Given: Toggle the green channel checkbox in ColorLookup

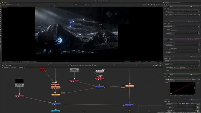Looking at the screenshot, I should [x=192, y=78].
